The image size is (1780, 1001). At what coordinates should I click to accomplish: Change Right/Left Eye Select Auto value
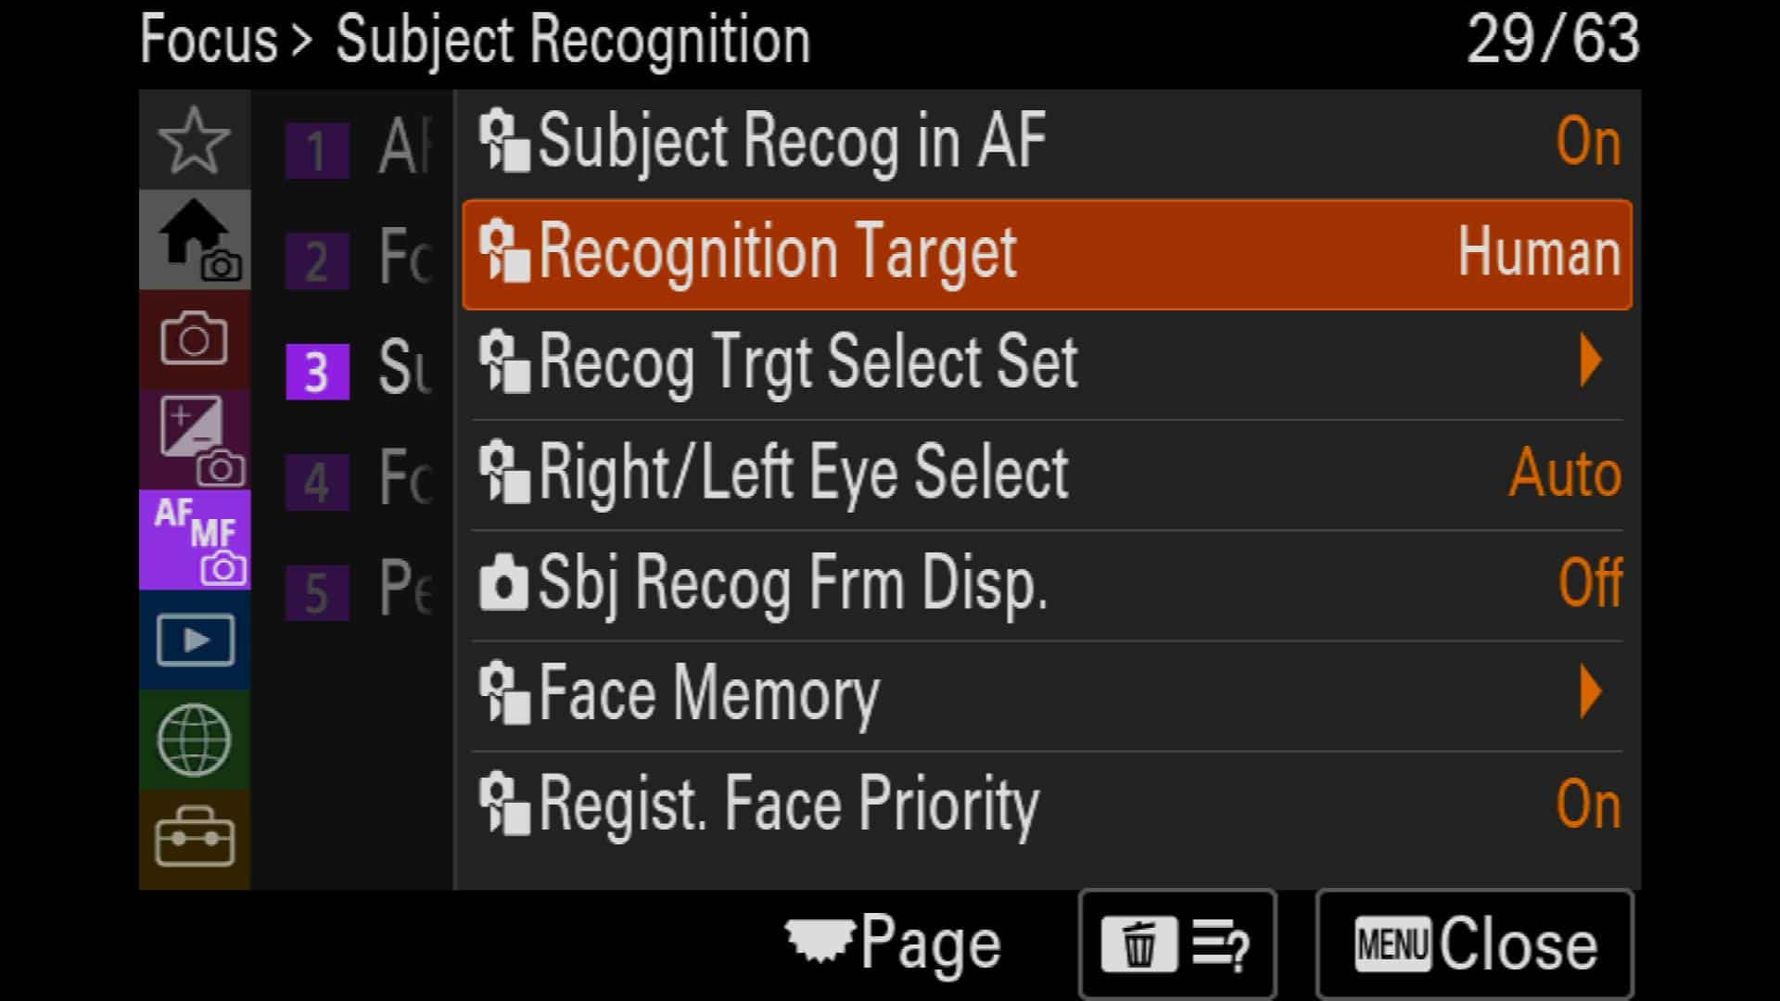click(x=1048, y=474)
